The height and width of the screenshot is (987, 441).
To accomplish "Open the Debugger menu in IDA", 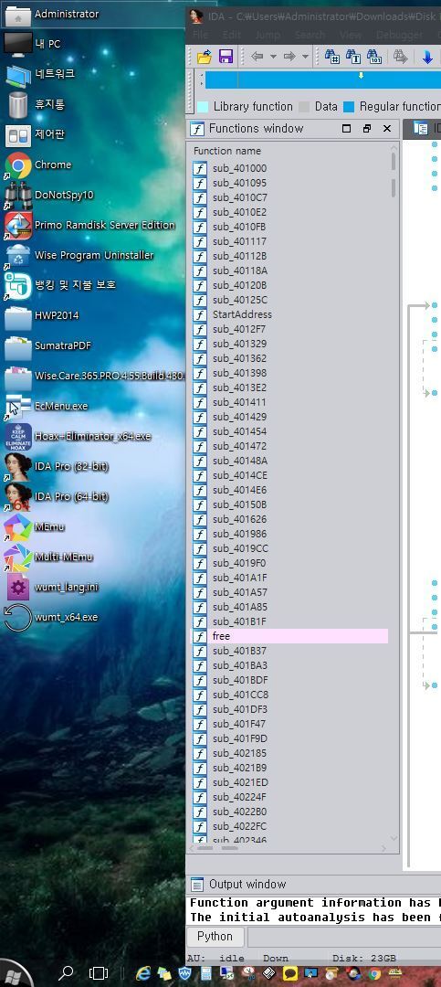I will (400, 36).
